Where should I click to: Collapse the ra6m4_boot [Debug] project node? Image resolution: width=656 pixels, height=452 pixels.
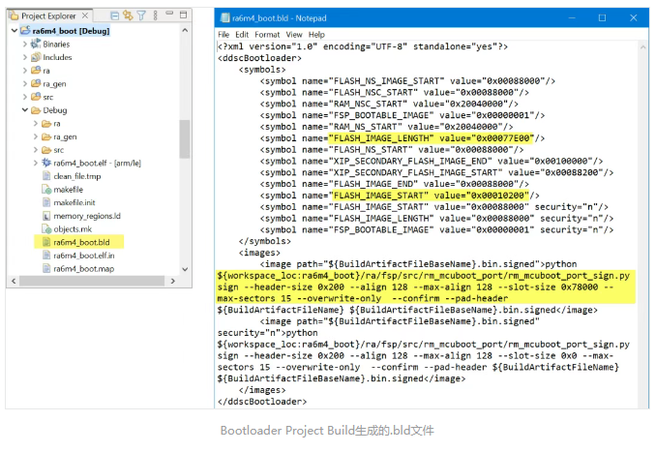point(15,31)
